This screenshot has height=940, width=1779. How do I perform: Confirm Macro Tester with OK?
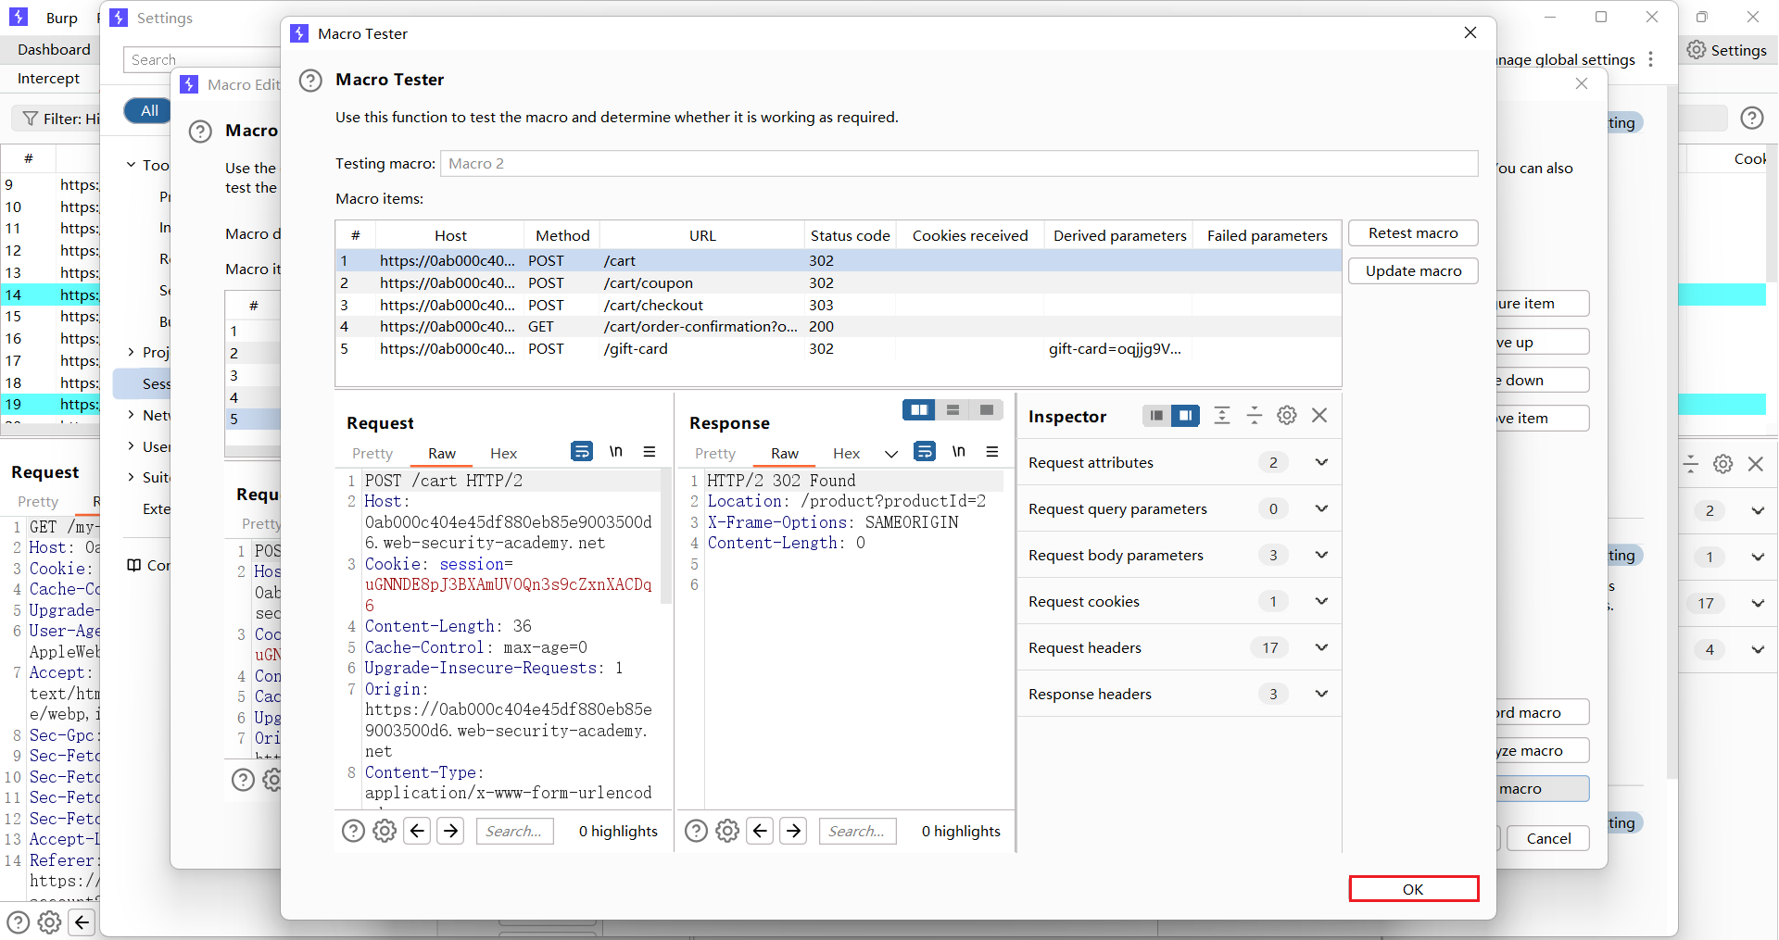(x=1413, y=889)
